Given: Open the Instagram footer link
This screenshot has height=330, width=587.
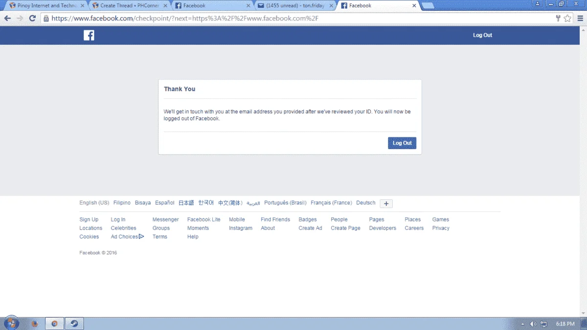Looking at the screenshot, I should pyautogui.click(x=241, y=228).
